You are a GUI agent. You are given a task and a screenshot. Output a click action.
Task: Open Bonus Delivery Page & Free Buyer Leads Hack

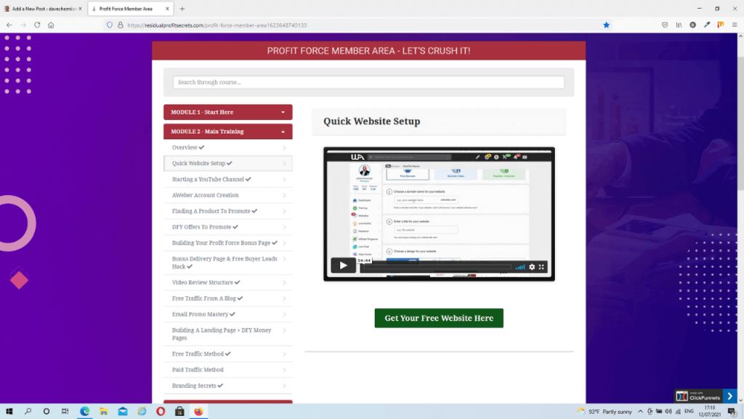click(227, 263)
